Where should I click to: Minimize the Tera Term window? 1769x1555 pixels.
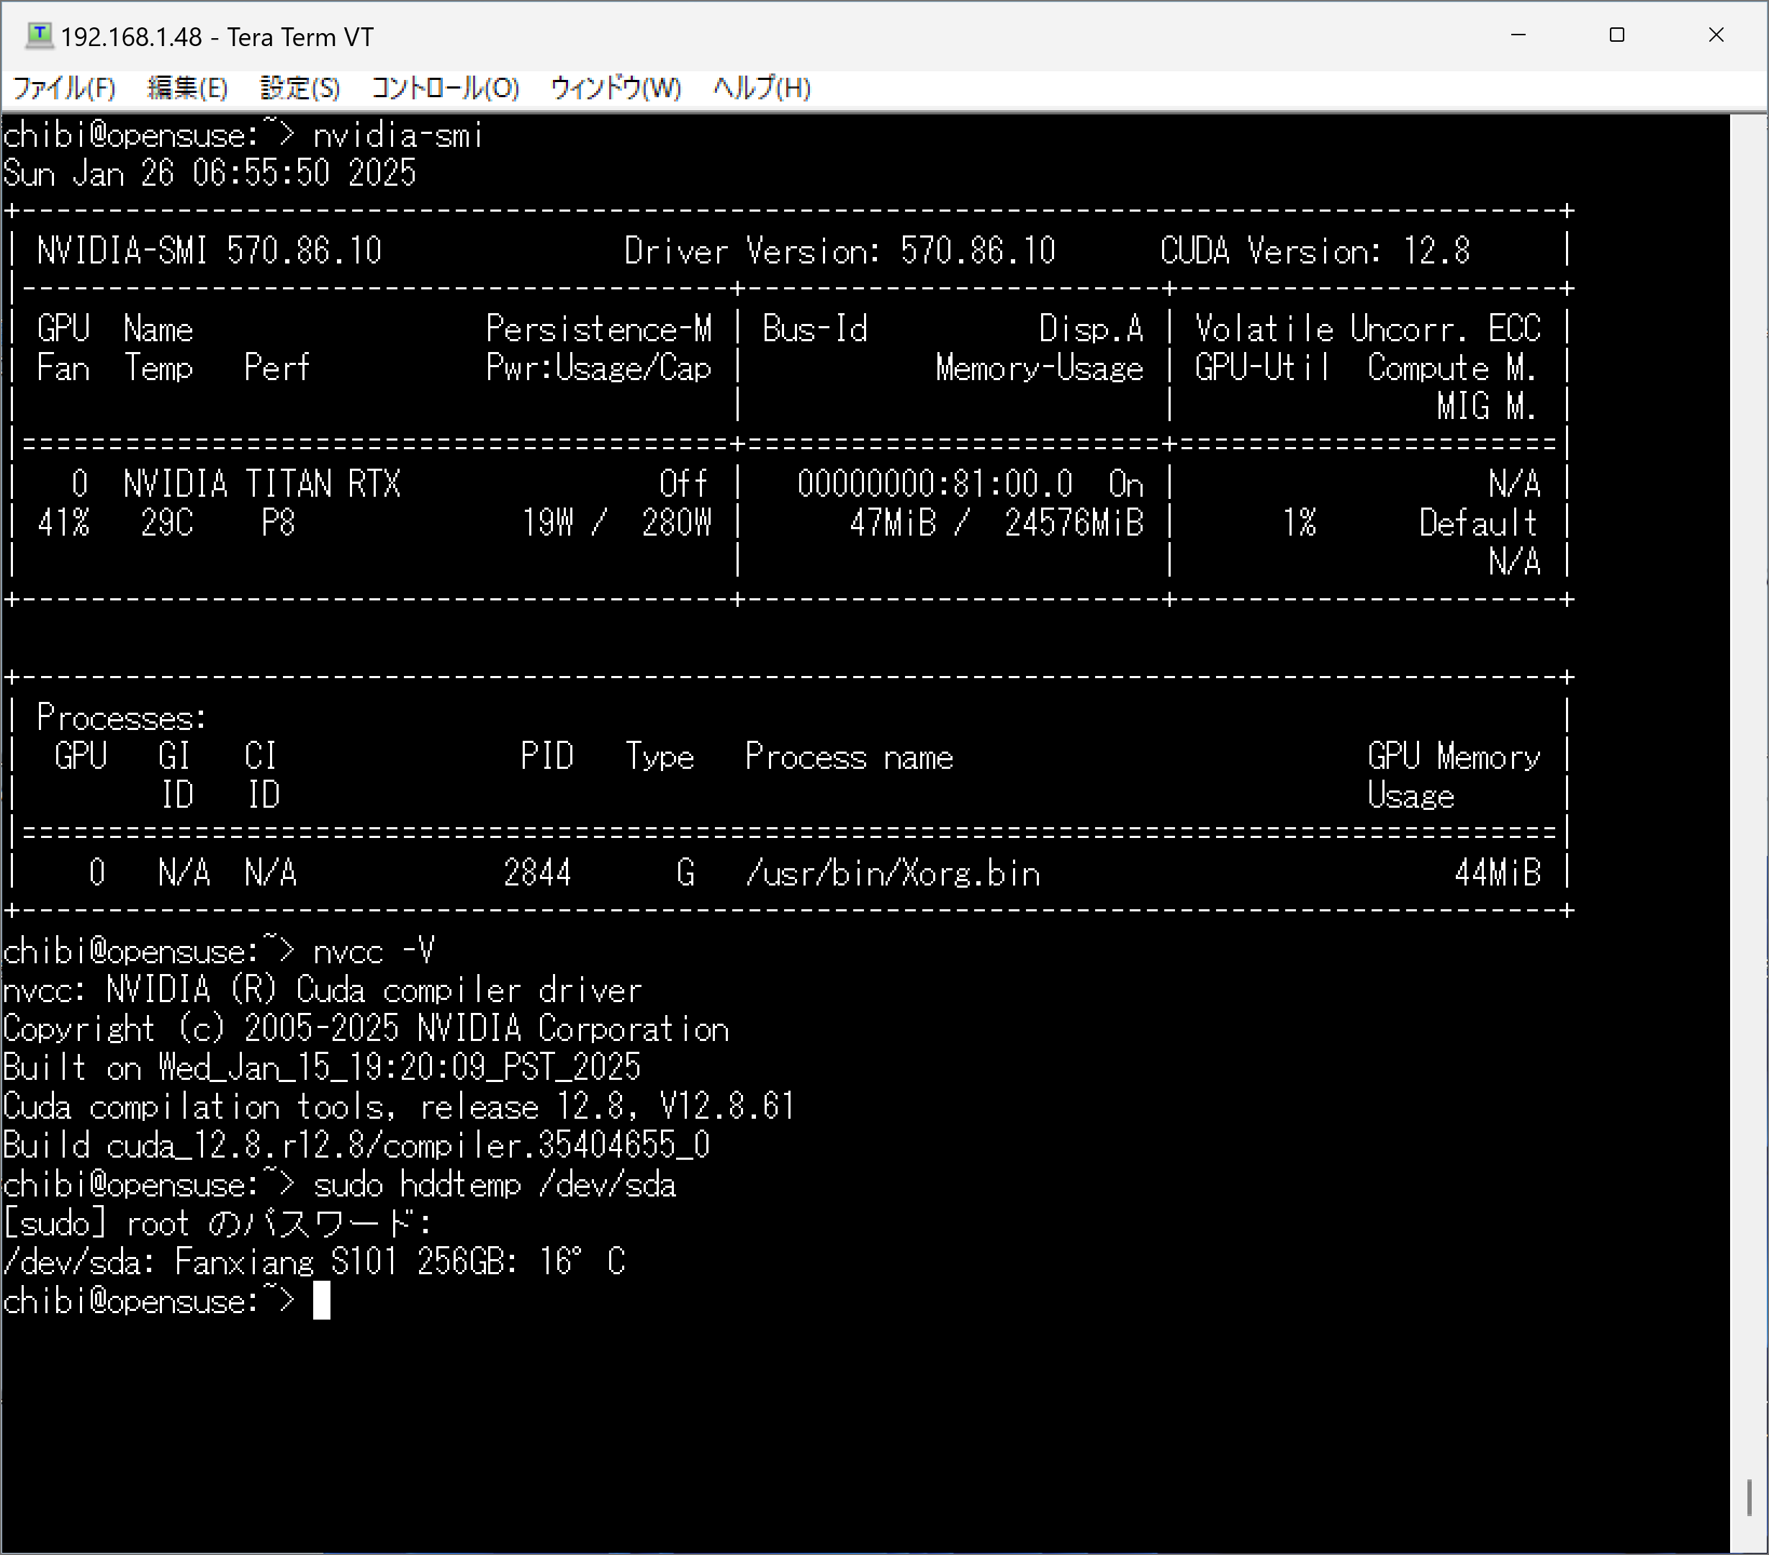pyautogui.click(x=1518, y=35)
